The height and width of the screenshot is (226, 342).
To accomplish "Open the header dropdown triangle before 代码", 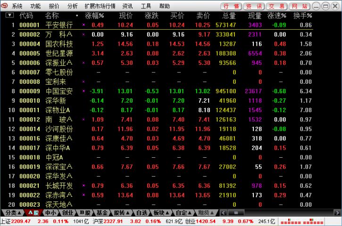I will [x=9, y=16].
